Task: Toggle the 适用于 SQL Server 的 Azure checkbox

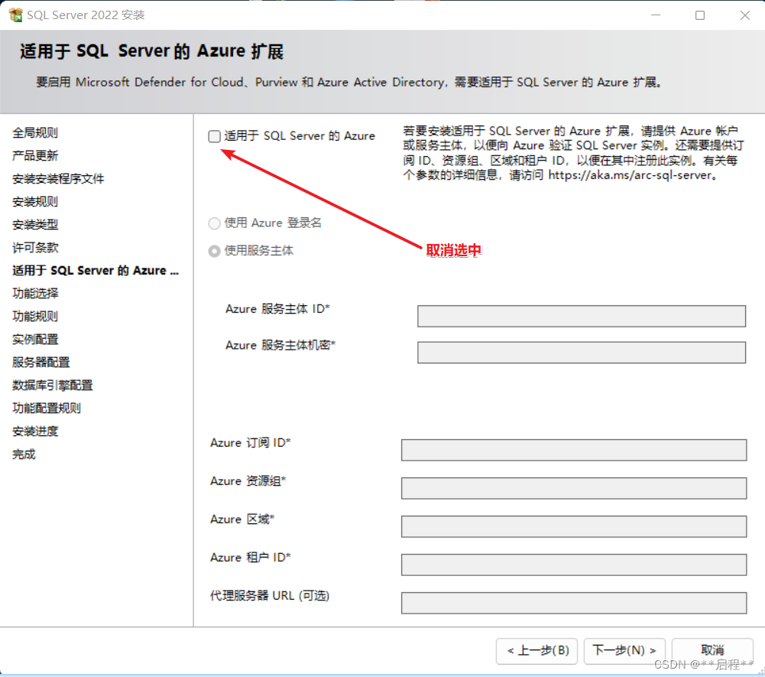Action: coord(214,136)
